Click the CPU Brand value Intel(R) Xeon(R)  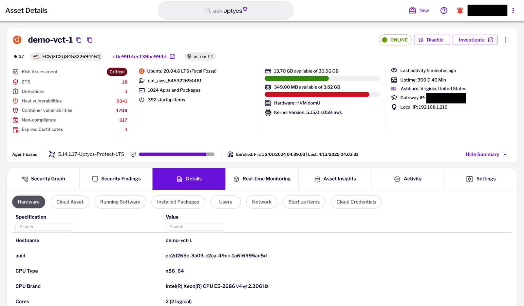pos(217,286)
